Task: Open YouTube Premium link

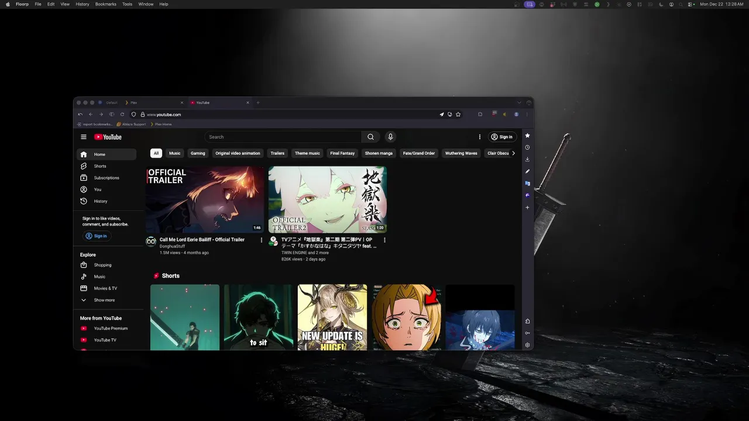Action: (106, 328)
